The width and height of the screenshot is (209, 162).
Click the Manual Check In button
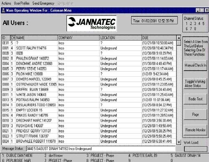coord(195,65)
